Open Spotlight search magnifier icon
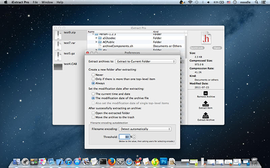This screenshot has width=270, height=168. click(256, 2)
